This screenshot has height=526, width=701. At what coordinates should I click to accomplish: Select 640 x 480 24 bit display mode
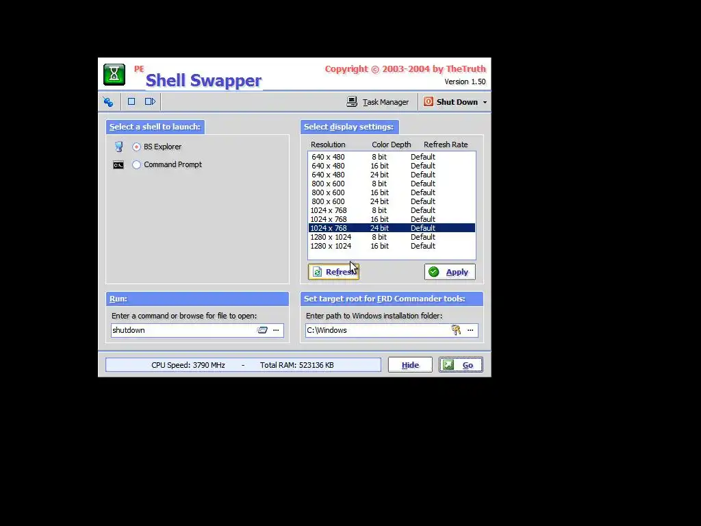pos(392,175)
